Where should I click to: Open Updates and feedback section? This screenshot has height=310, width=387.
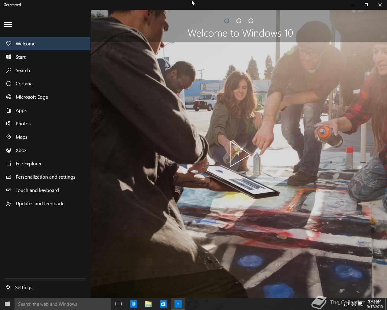(x=45, y=203)
